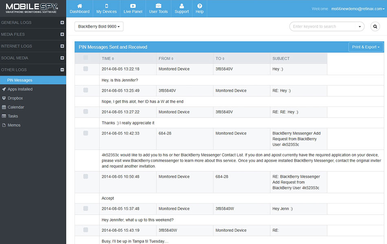Open the Print & Export dropdown

click(365, 47)
